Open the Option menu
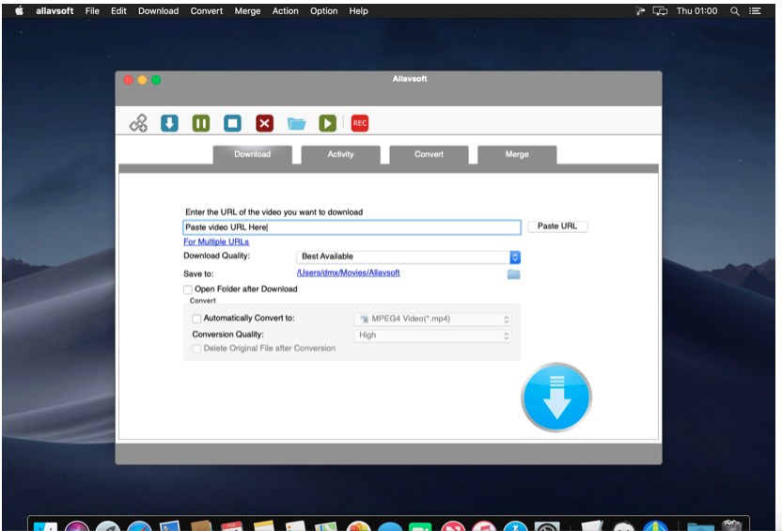 (x=323, y=11)
